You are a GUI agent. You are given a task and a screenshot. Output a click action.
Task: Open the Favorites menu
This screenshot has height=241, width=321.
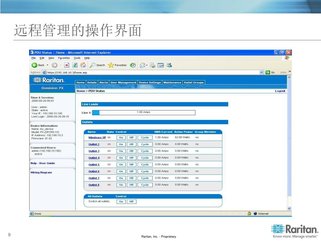click(64, 58)
